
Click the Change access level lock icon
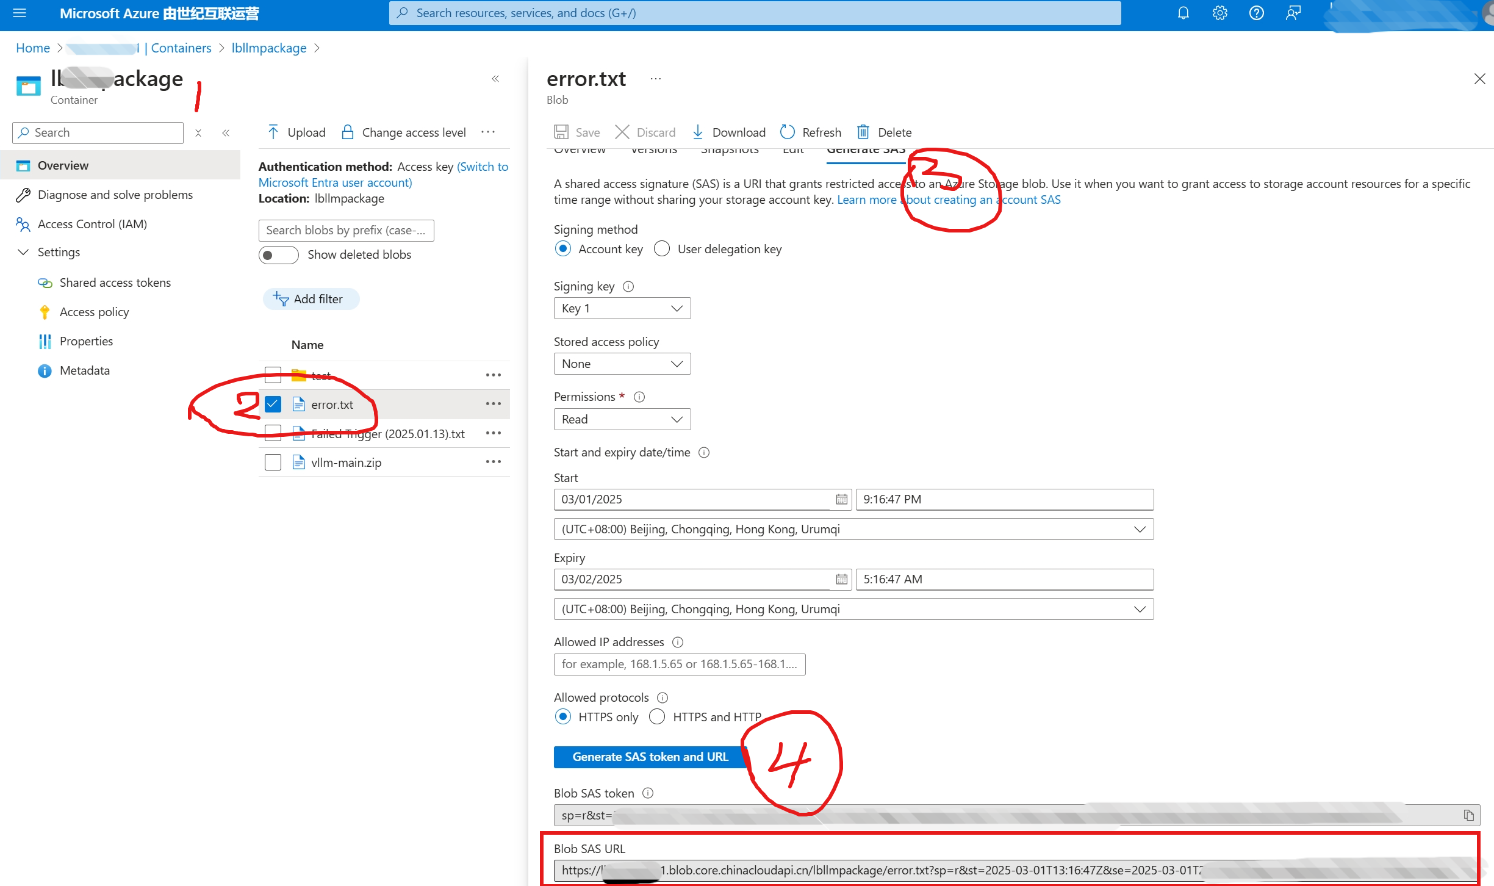tap(347, 132)
